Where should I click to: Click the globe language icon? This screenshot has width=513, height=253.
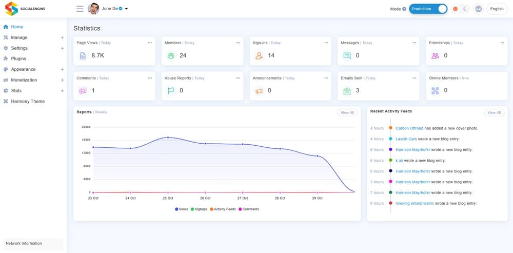click(x=478, y=9)
